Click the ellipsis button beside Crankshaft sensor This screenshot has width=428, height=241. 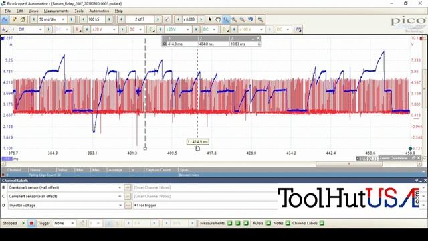pyautogui.click(x=128, y=187)
